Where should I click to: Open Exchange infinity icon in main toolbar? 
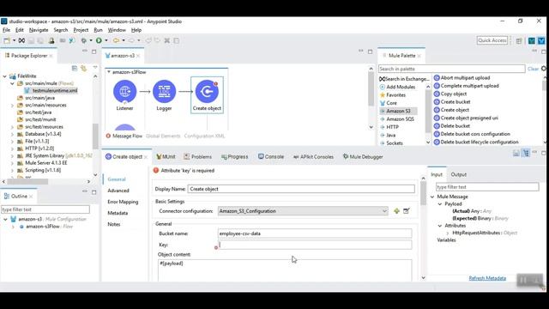pos(21,40)
